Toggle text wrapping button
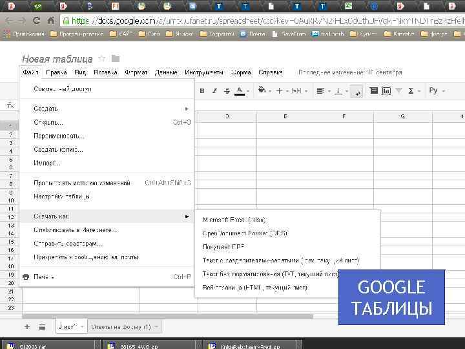 tap(356, 91)
